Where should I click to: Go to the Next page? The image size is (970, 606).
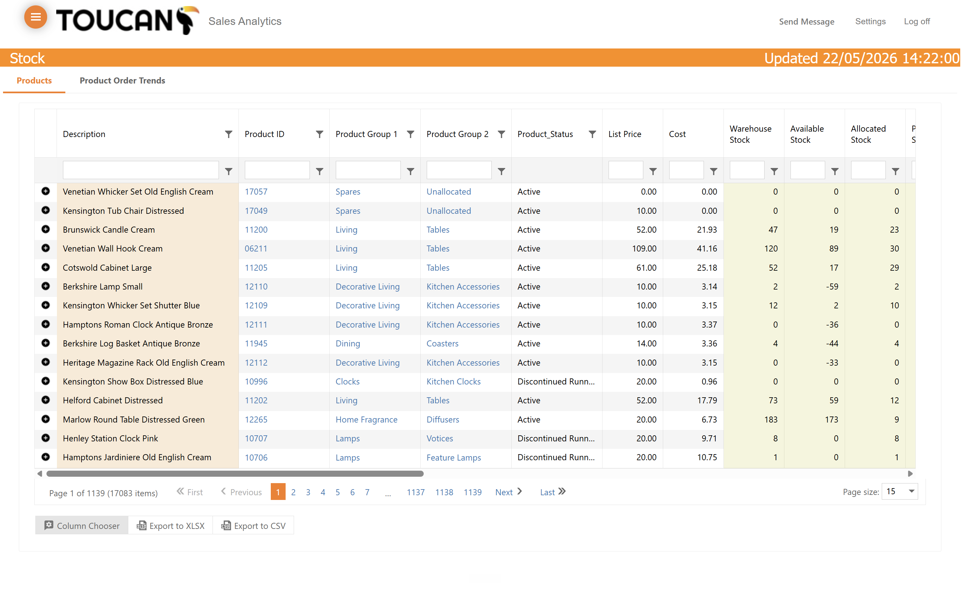[x=509, y=492]
